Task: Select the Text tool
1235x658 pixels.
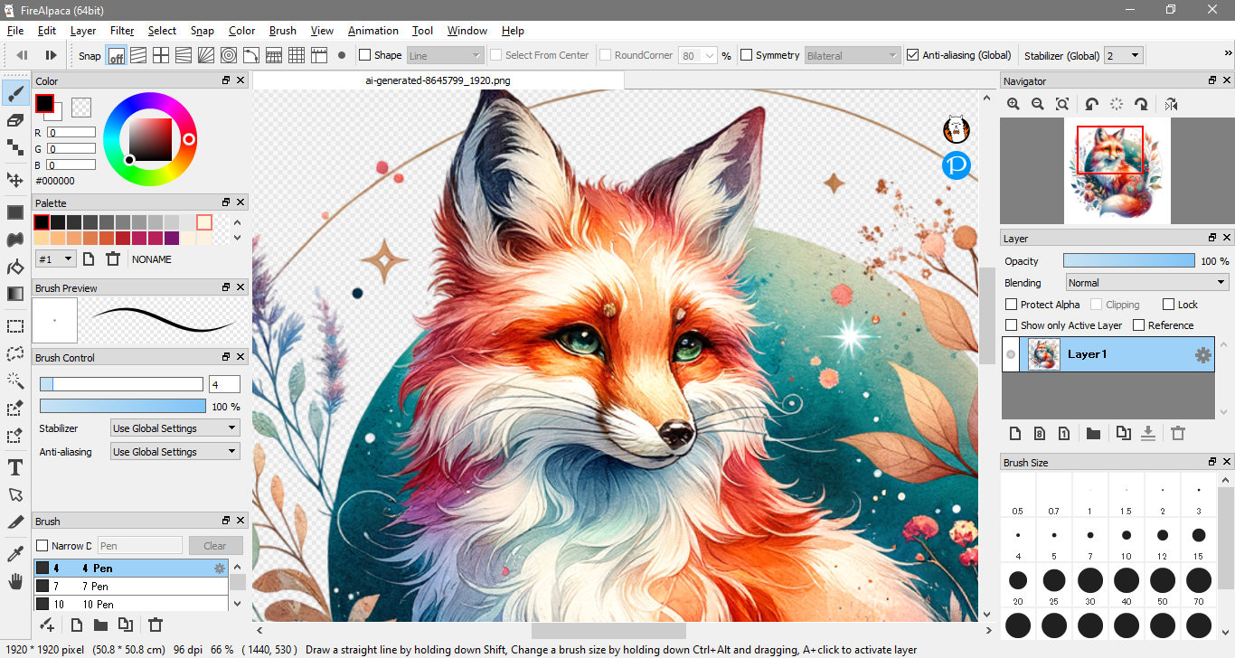Action: 15,467
